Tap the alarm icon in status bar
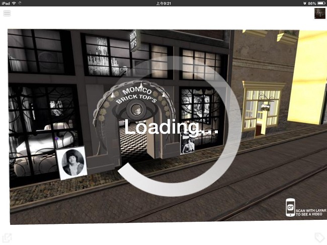 (305, 4)
